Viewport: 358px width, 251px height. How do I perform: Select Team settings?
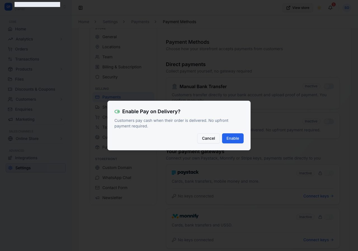tap(123, 57)
